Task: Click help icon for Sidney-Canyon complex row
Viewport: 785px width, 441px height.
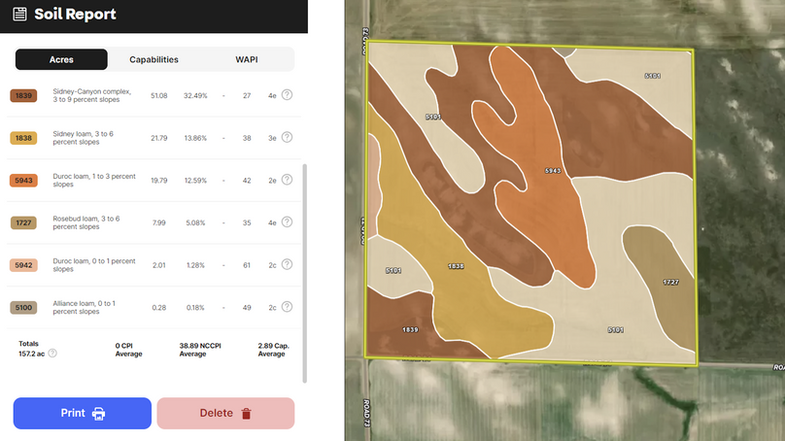Action: [x=287, y=95]
